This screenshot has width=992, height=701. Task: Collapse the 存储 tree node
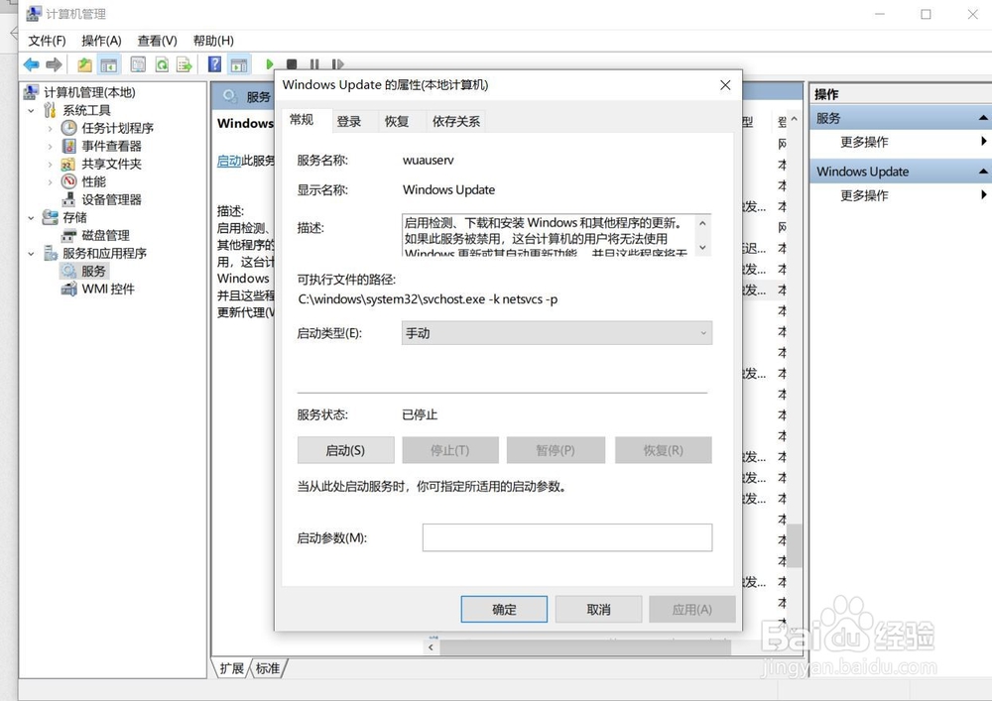point(31,218)
